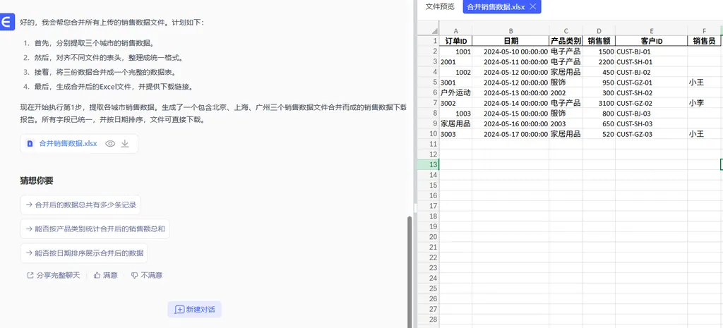Click the blue assistant avatar icon
Viewport: 723px width, 328px height.
click(x=7, y=23)
